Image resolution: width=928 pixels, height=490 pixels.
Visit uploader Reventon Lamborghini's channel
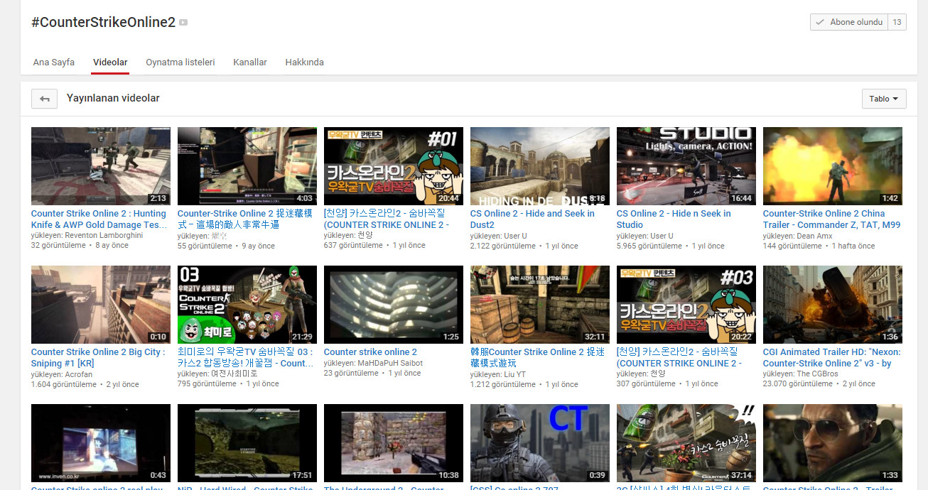click(104, 235)
